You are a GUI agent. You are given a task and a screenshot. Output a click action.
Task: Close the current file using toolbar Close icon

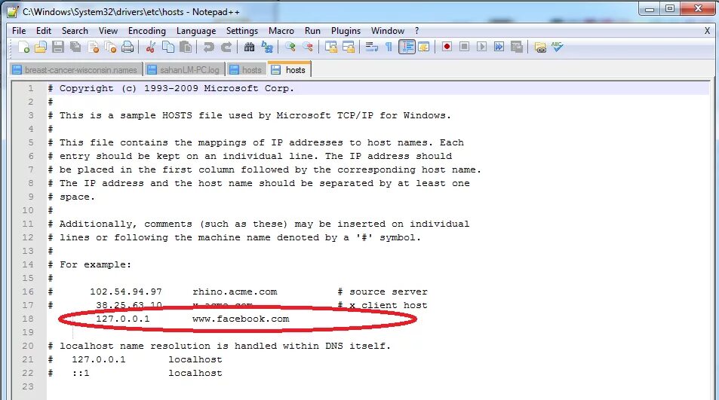[x=93, y=47]
